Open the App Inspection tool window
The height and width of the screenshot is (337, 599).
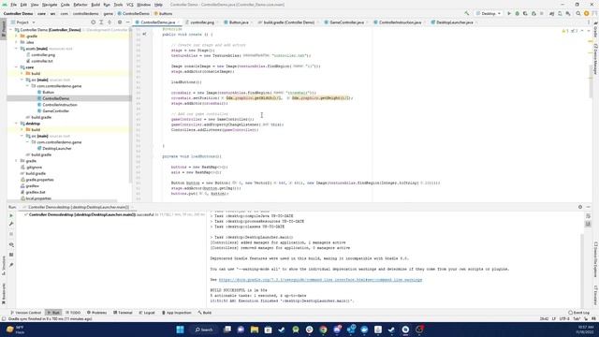coord(177,313)
